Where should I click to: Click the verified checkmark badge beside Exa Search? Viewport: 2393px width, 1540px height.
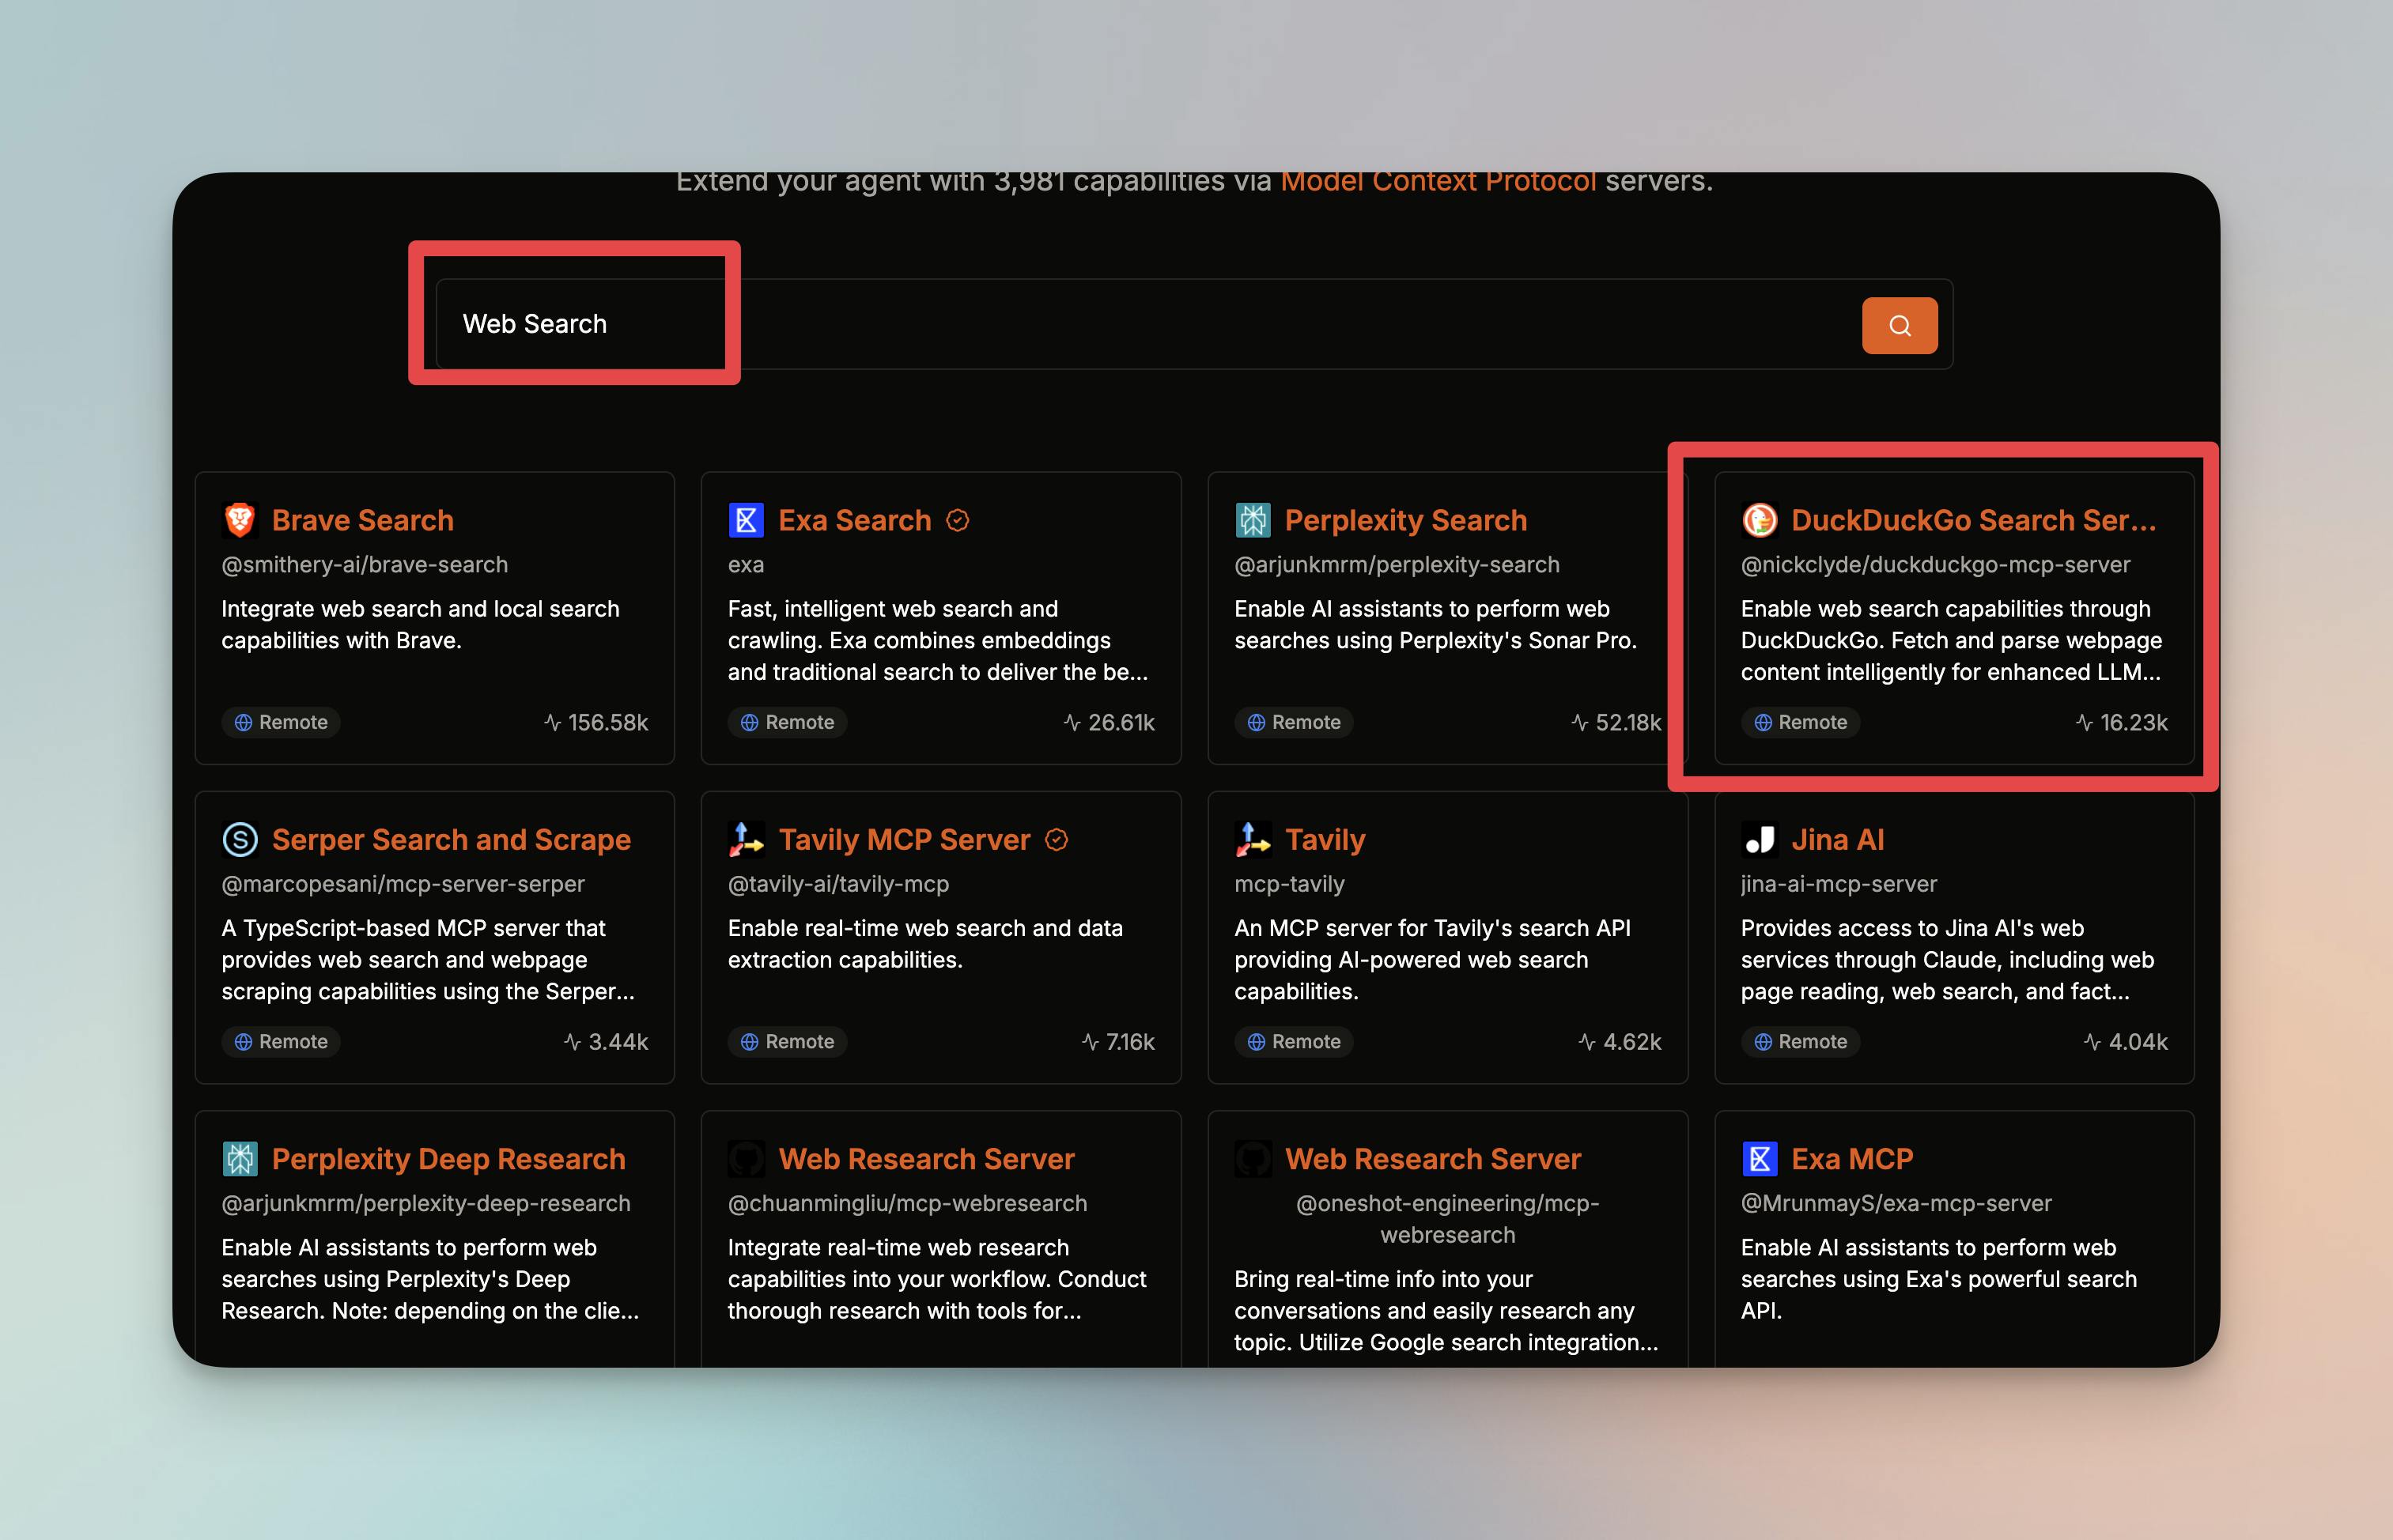pyautogui.click(x=958, y=520)
